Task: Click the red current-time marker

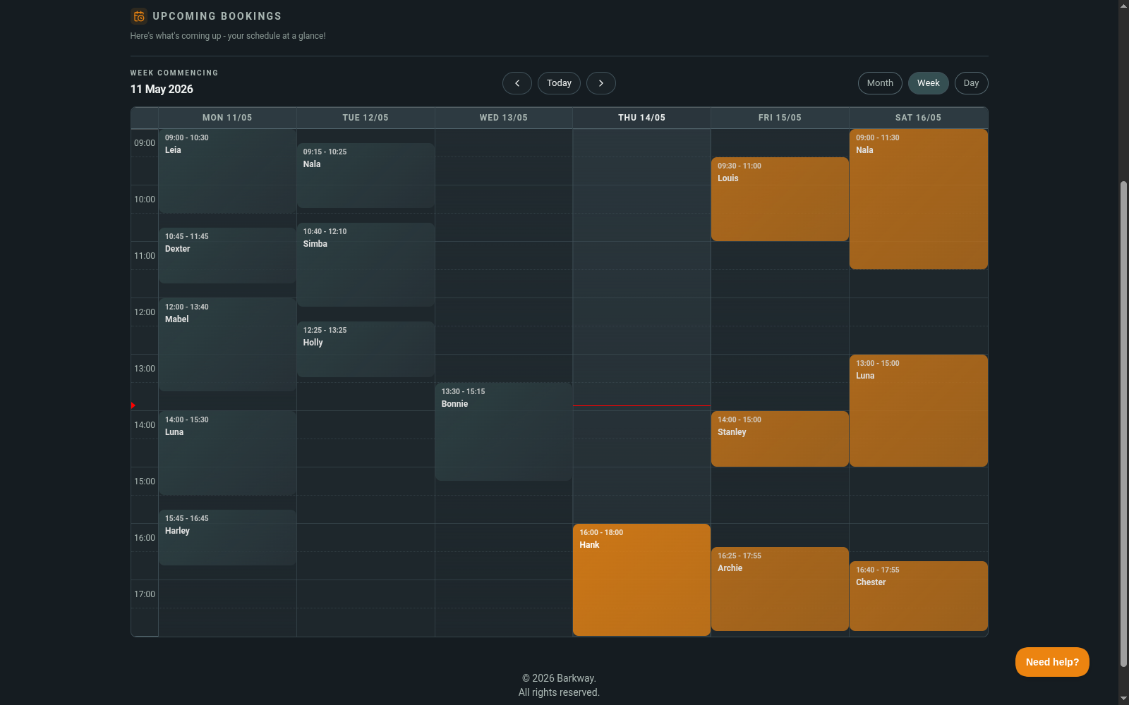Action: 133,405
